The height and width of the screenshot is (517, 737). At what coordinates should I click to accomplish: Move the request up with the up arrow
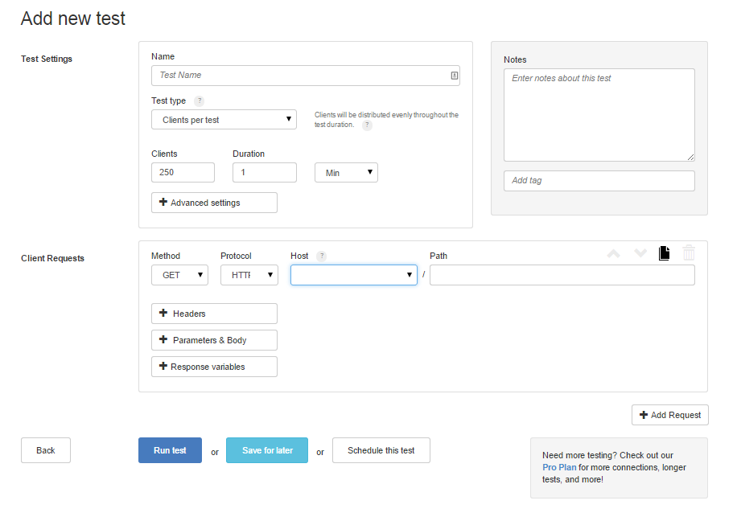coord(614,252)
